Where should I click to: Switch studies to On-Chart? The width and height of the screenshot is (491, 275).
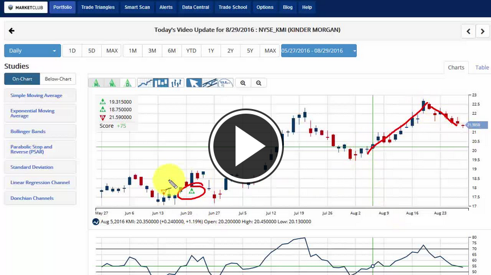22,79
